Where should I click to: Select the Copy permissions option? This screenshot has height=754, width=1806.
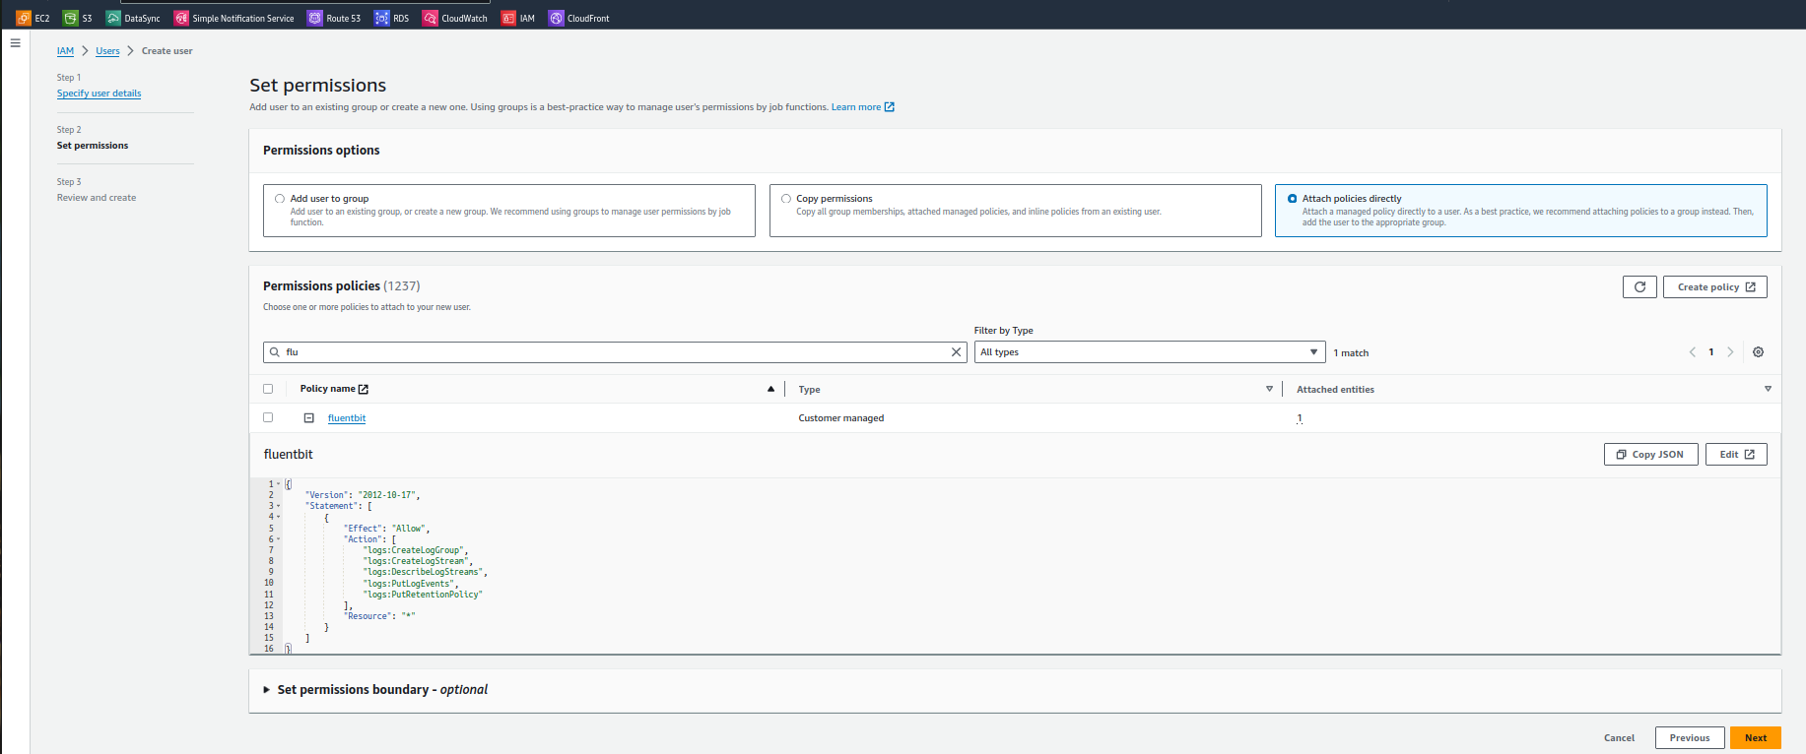[786, 198]
